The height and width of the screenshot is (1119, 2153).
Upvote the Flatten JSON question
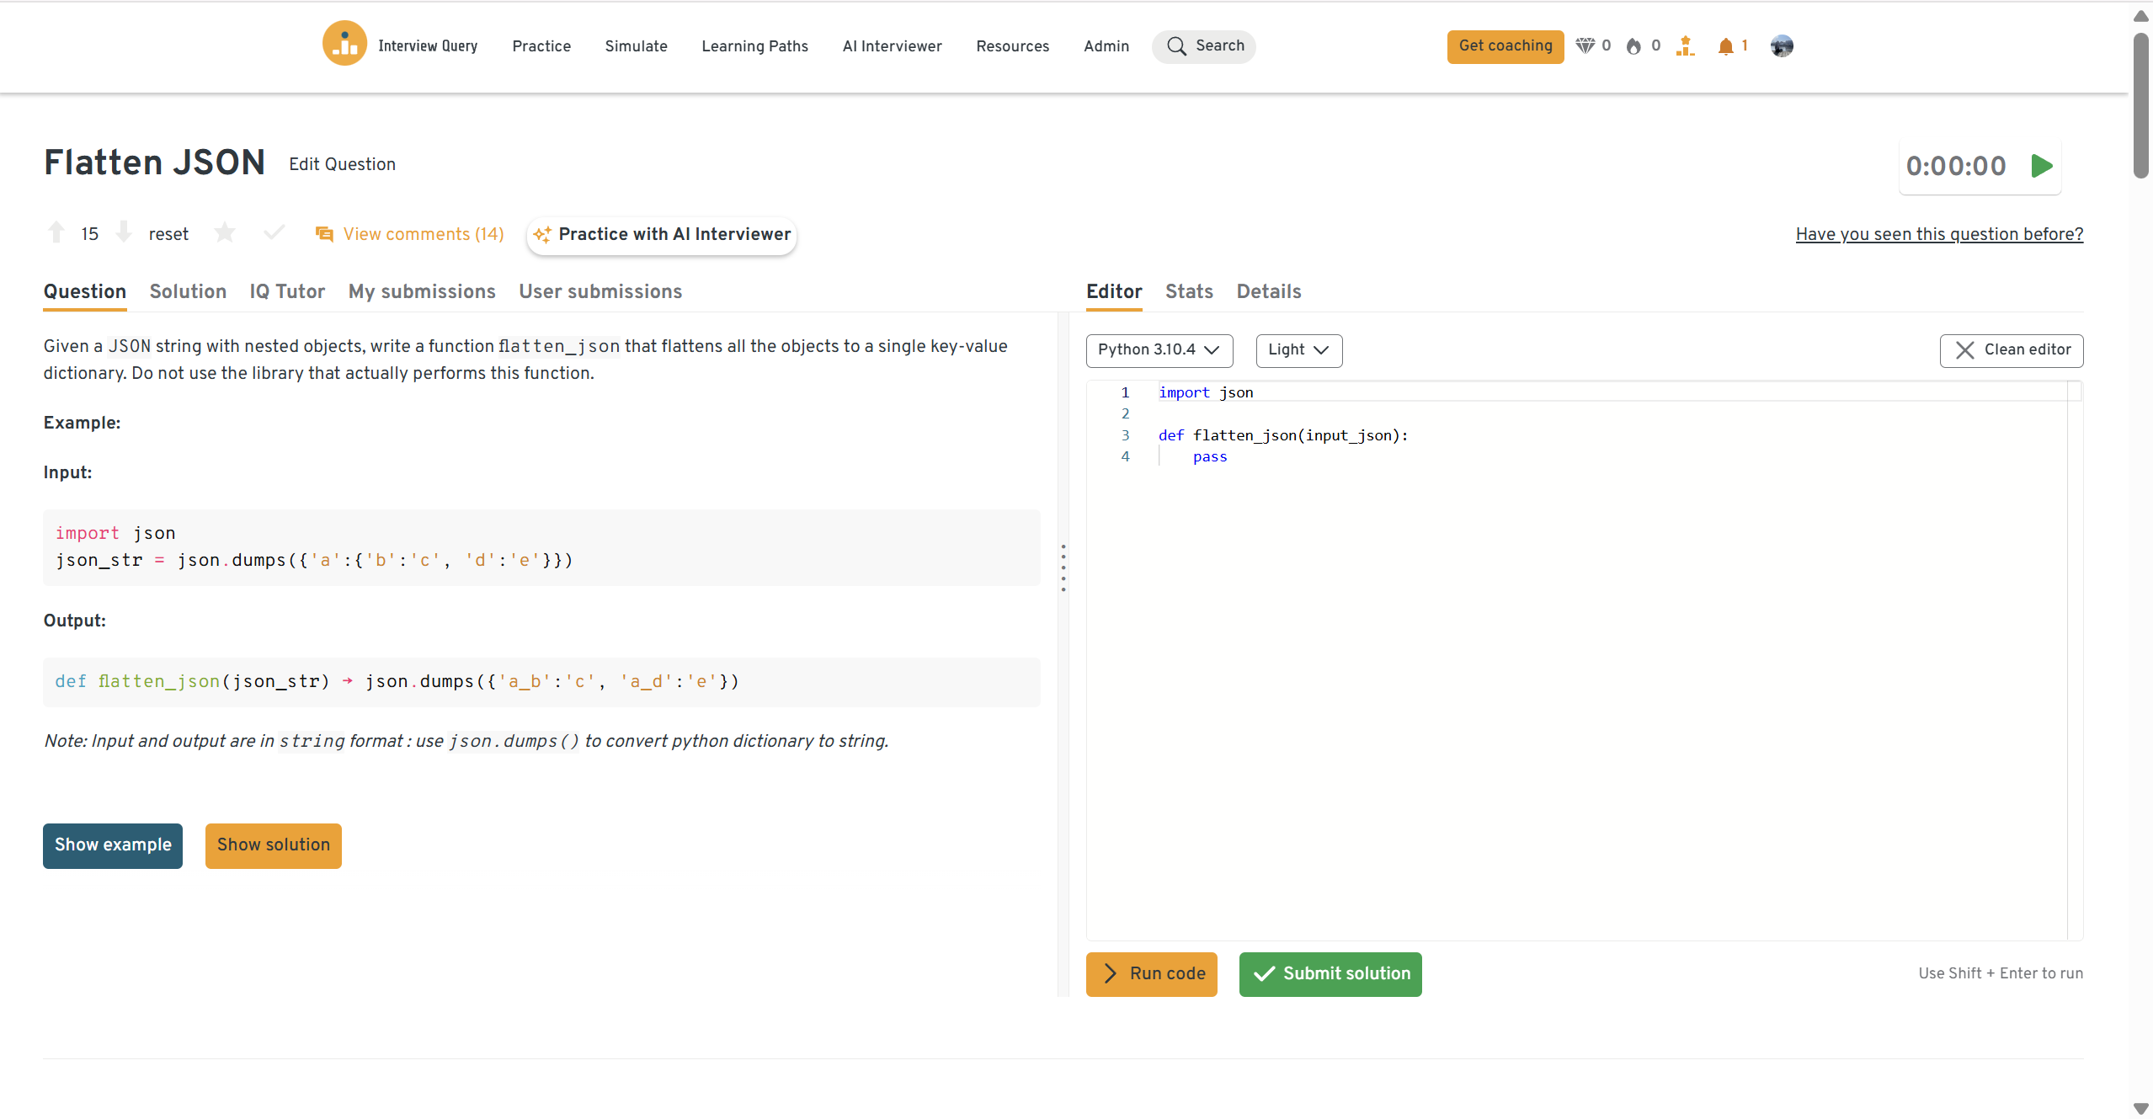point(56,232)
